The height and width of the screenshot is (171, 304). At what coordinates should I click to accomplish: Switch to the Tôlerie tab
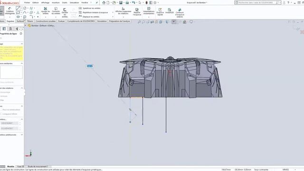click(x=30, y=21)
